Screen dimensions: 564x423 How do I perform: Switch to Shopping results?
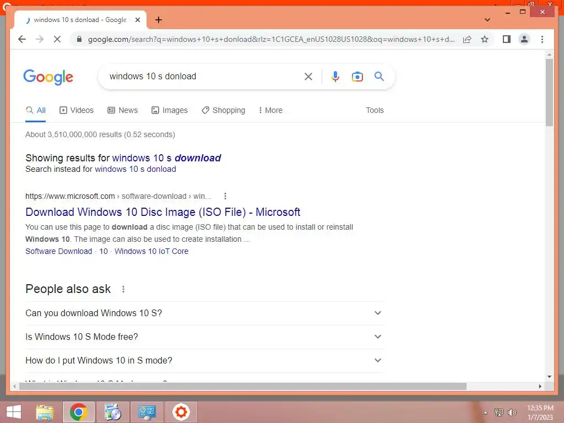coord(224,110)
